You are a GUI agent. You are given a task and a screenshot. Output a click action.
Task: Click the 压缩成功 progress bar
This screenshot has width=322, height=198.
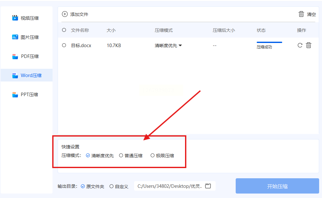(269, 42)
